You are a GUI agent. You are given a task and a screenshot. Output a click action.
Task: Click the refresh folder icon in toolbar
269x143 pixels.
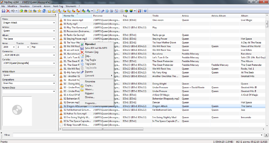[x=43, y=11]
